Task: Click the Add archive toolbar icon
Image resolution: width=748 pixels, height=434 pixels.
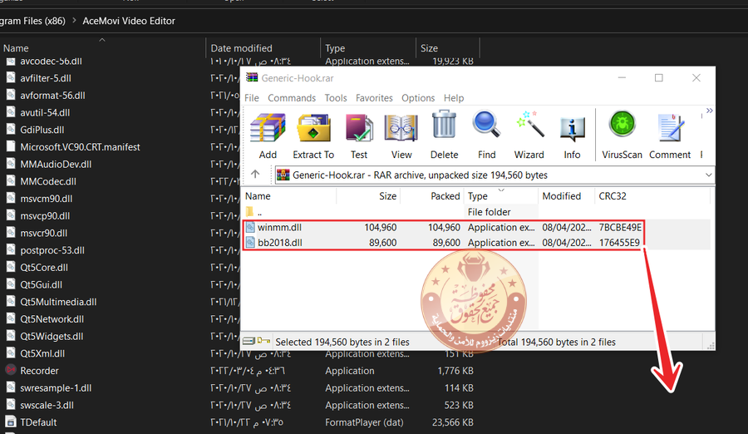Action: pyautogui.click(x=268, y=127)
